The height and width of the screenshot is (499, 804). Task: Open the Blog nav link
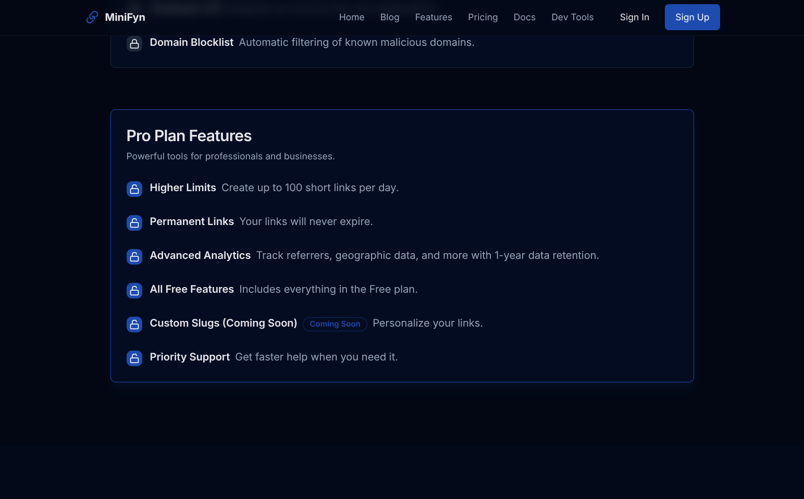tap(390, 17)
